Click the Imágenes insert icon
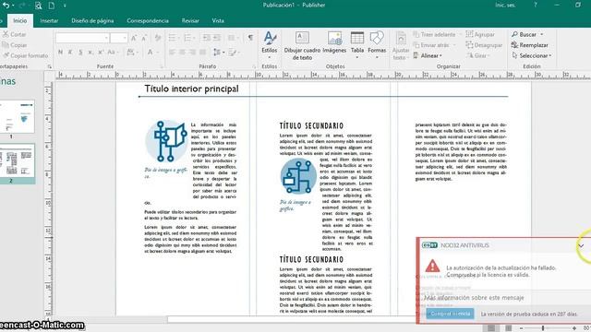This screenshot has height=332, width=591. (334, 42)
